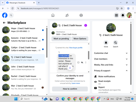The image size is (136, 102).
Task: Open Chrome profile icon
Action: (x=128, y=8)
